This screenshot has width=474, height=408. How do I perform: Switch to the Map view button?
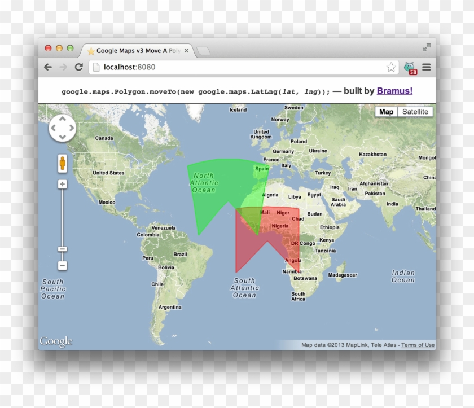(386, 112)
